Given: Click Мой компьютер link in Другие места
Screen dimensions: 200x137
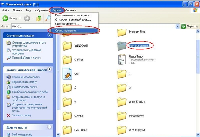Looking at the screenshot, I should pyautogui.click(x=22, y=134).
